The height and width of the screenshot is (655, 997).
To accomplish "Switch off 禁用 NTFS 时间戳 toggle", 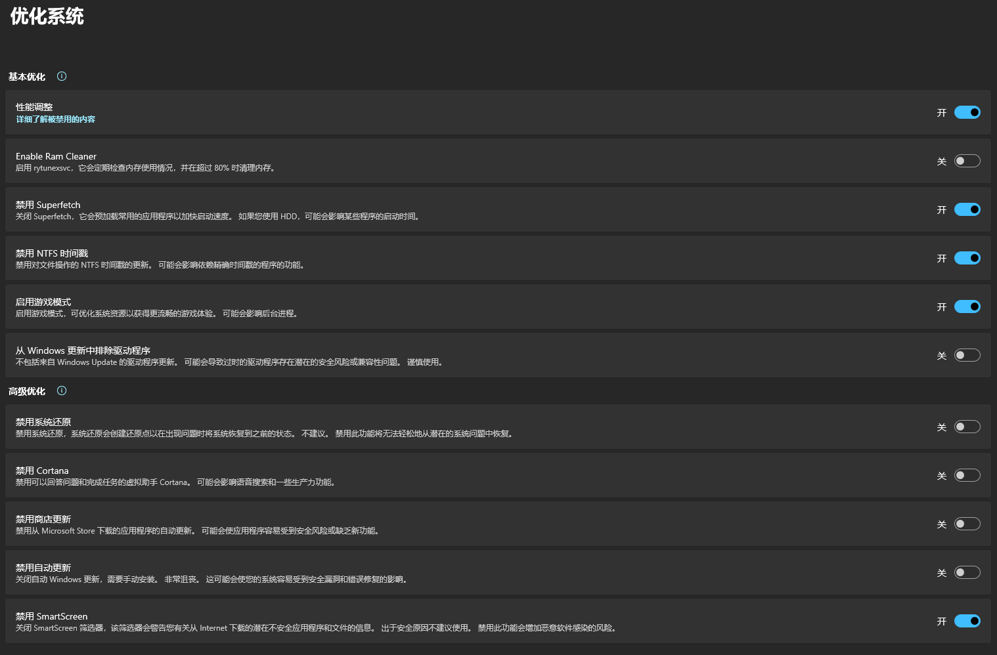I will [x=967, y=258].
